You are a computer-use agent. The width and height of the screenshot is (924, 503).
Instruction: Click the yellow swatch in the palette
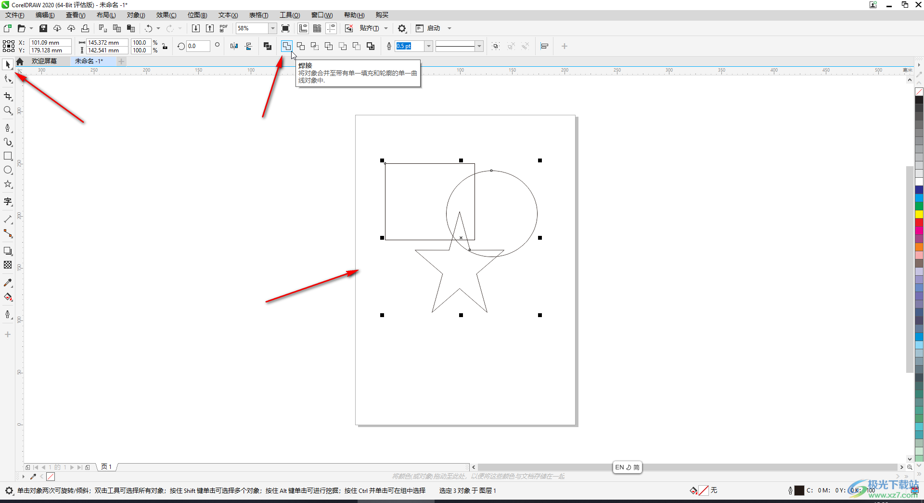[919, 214]
